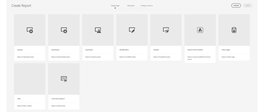Click 'Report of assets published to brand portal'
The image size is (264, 112).
(x=199, y=58)
